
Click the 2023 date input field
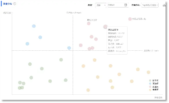pyautogui.click(x=118, y=5)
